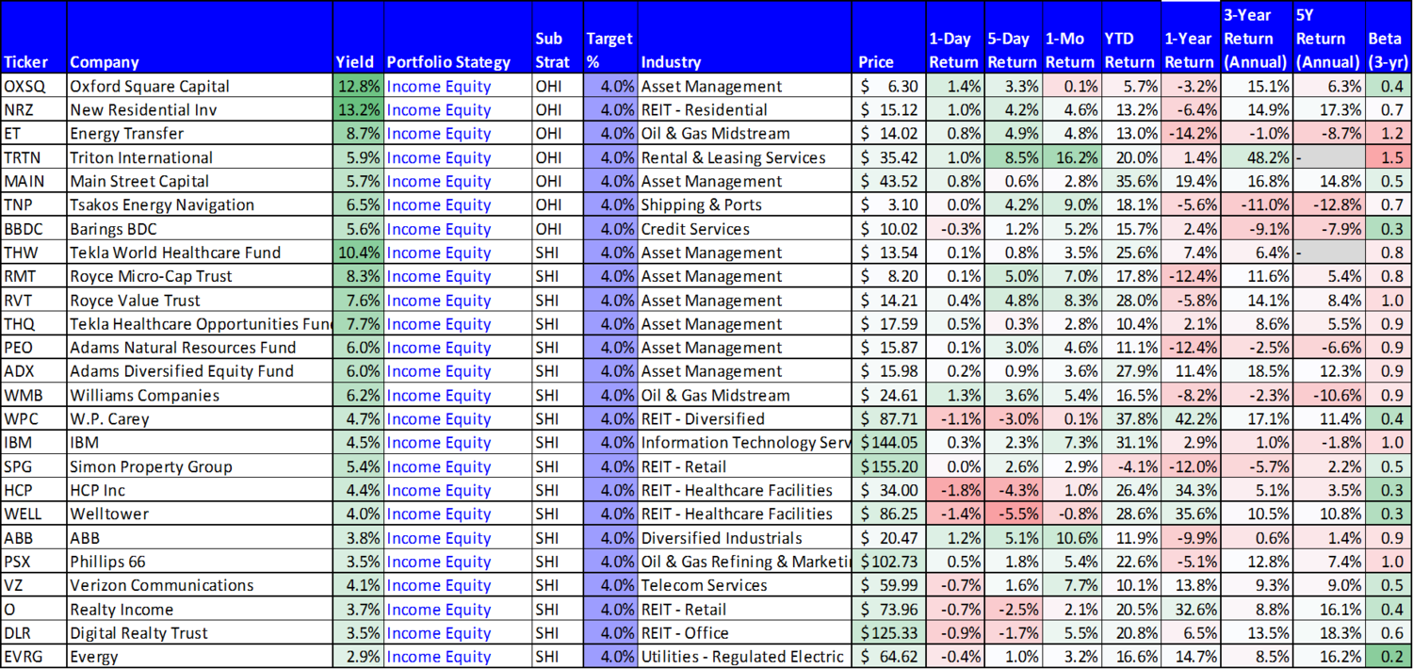Click the Tsakos Energy Navigation cell
The height and width of the screenshot is (669, 1413).
(x=200, y=205)
